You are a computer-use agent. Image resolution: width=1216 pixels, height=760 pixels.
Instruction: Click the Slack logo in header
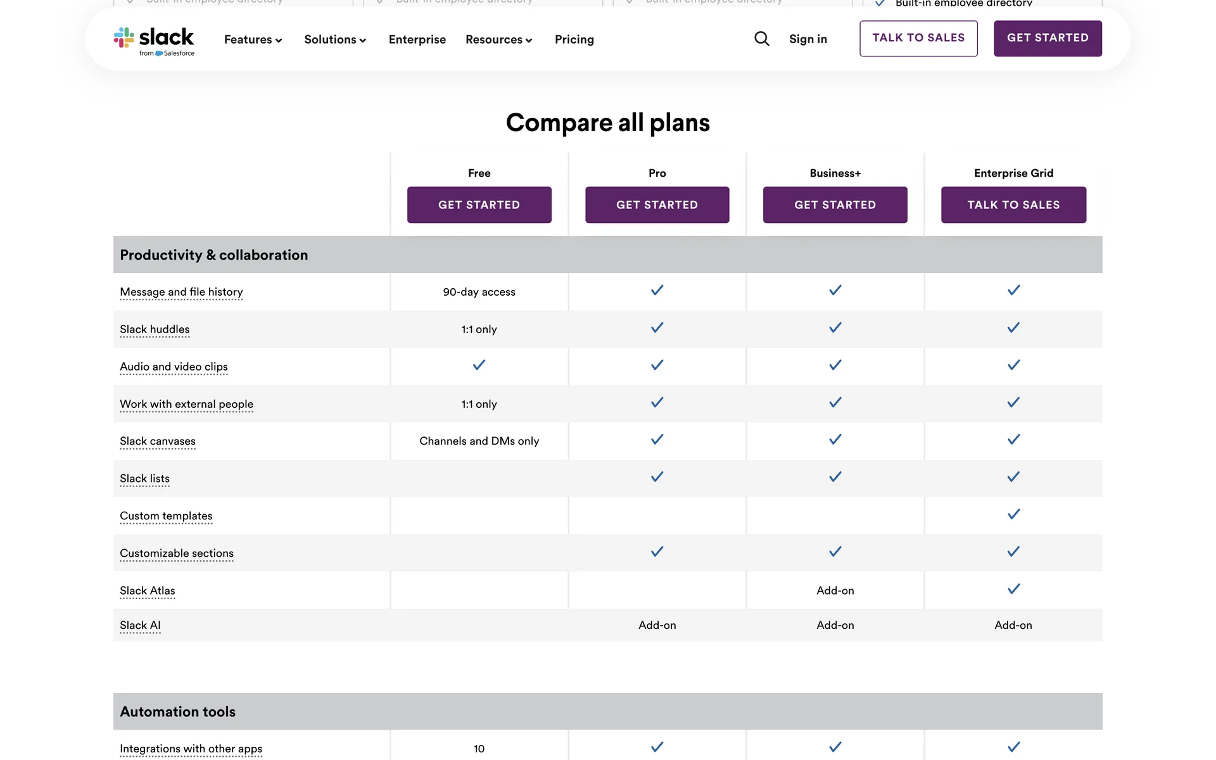click(x=154, y=41)
